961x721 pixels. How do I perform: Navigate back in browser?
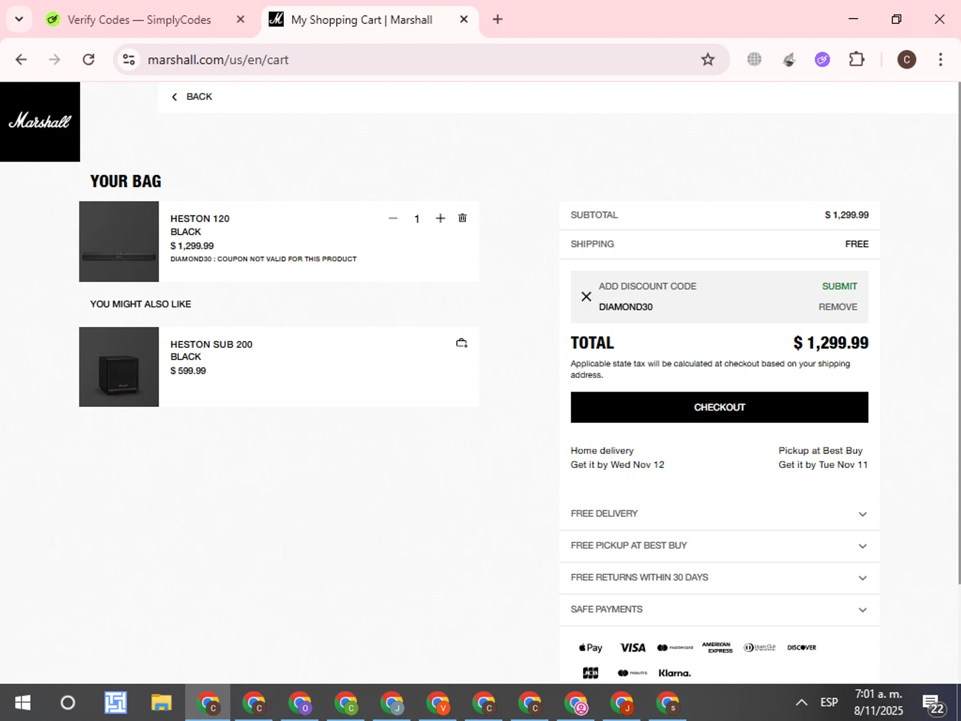point(21,60)
